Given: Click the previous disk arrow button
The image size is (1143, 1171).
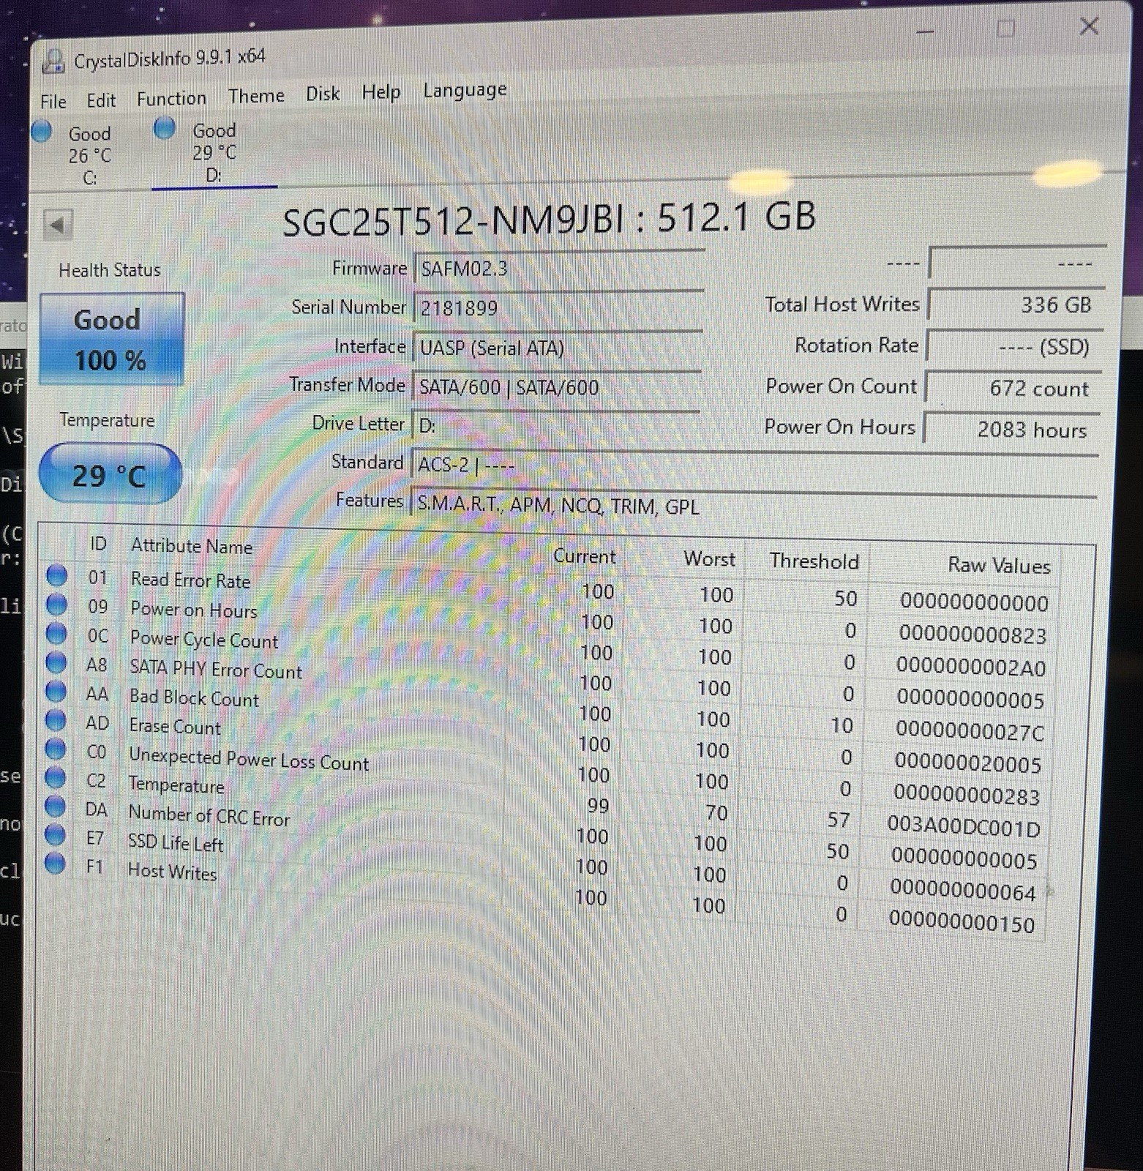Looking at the screenshot, I should (58, 224).
